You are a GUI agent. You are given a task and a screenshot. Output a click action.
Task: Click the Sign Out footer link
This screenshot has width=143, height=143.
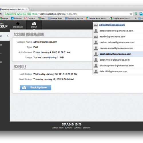click(x=87, y=128)
